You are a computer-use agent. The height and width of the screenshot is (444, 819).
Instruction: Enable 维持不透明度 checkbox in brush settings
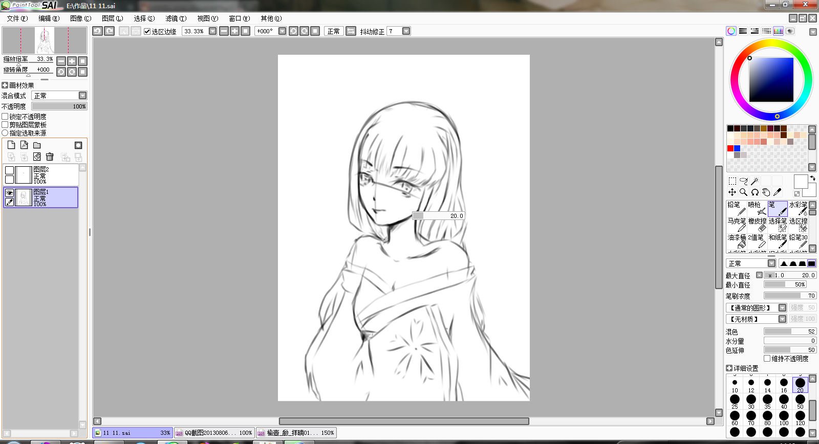(767, 359)
